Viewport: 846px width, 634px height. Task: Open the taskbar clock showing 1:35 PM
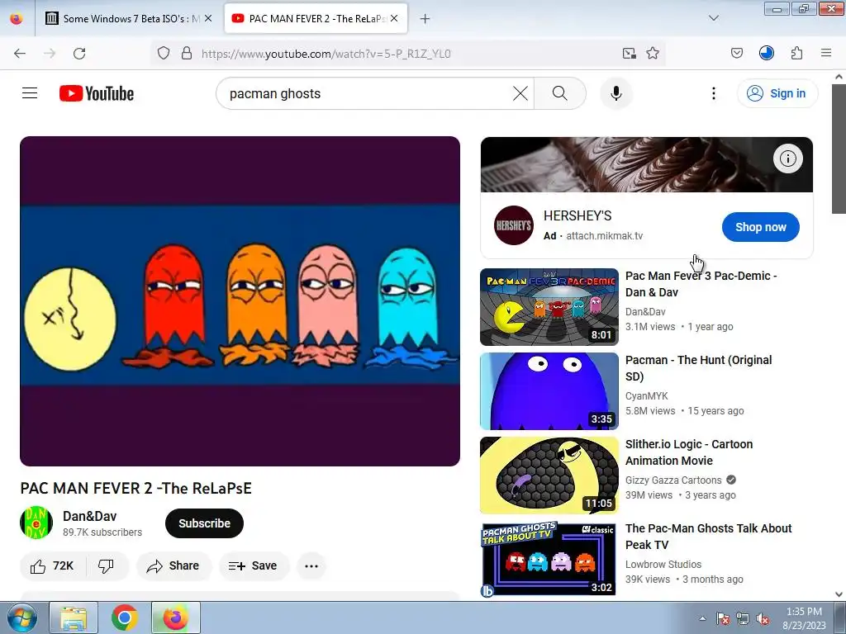click(804, 618)
